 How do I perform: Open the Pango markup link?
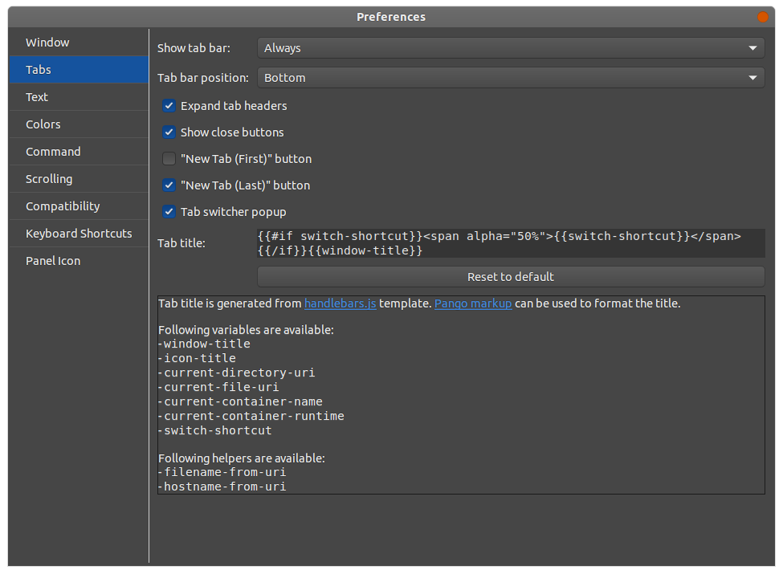[x=473, y=303]
